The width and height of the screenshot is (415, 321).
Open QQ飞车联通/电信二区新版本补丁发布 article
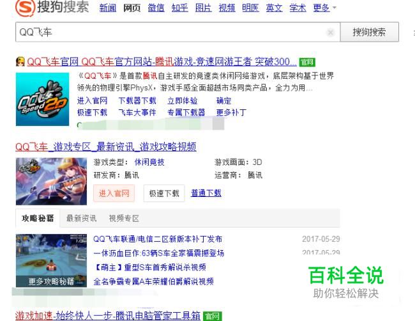click(158, 239)
